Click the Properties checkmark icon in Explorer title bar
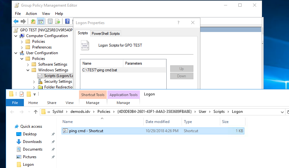 click(22, 94)
